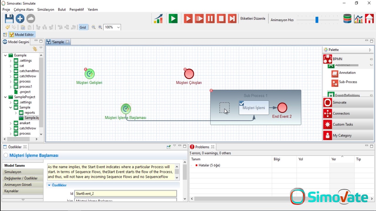The height and width of the screenshot is (211, 376).
Task: Collapse the SampleProject tree node
Action: [x=5, y=97]
